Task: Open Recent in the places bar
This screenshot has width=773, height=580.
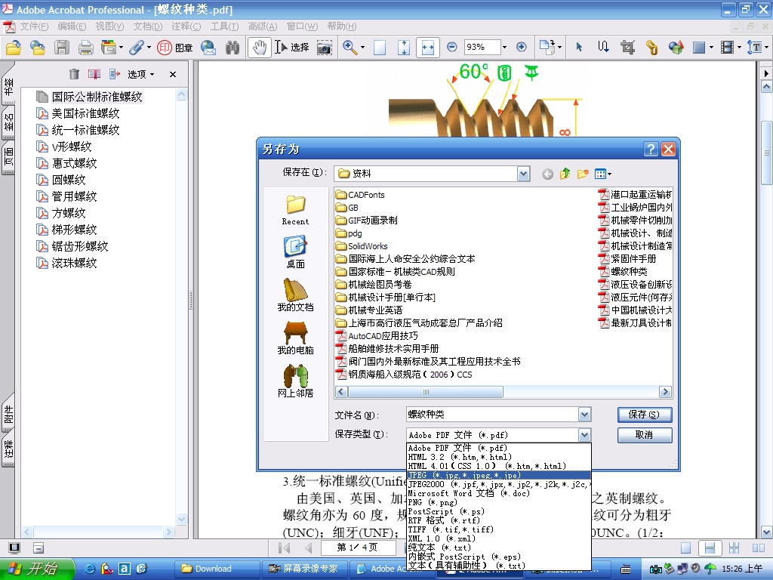Action: (x=295, y=210)
